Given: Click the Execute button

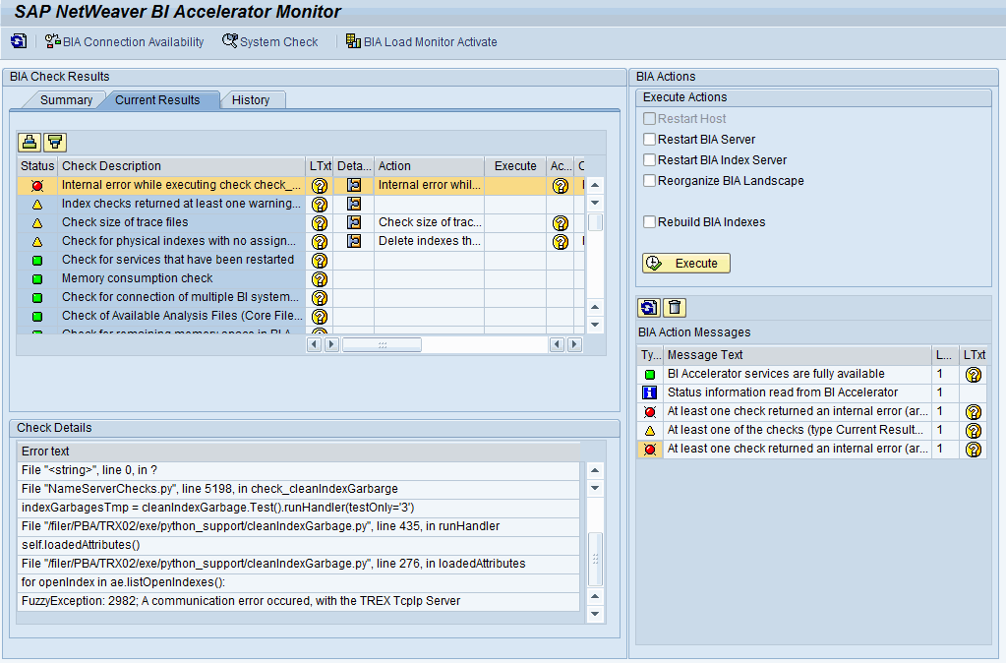Looking at the screenshot, I should point(685,264).
